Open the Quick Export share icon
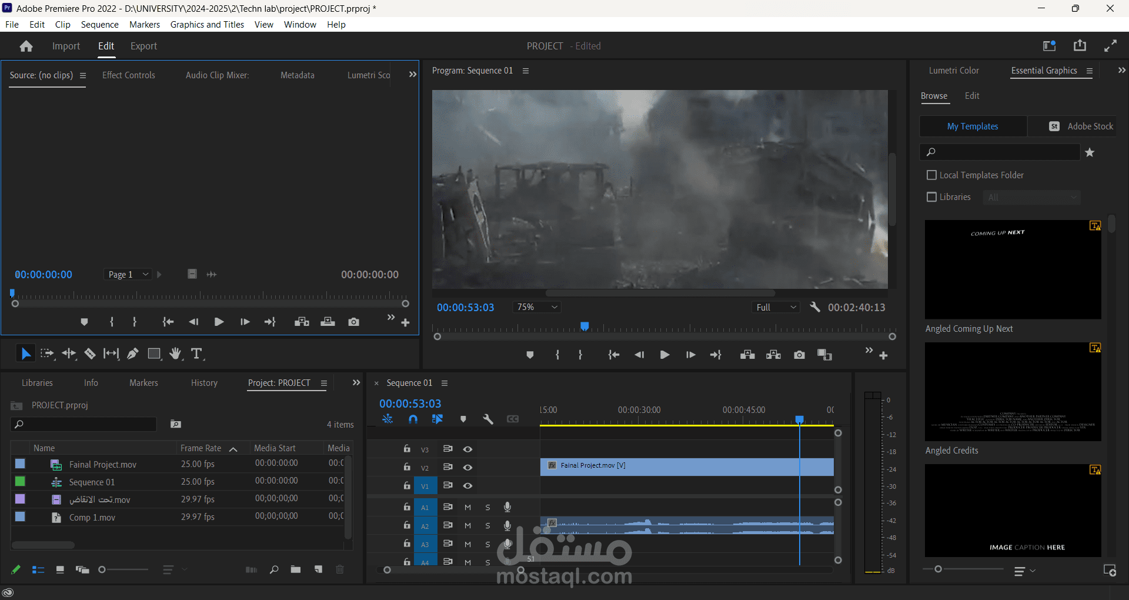Screen dimensions: 1129x600 (x=1080, y=45)
